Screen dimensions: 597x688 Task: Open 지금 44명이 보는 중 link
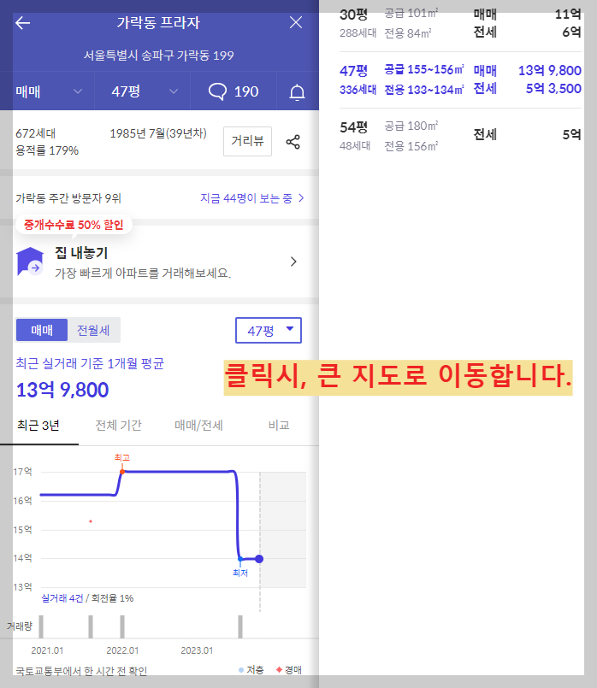(x=252, y=198)
